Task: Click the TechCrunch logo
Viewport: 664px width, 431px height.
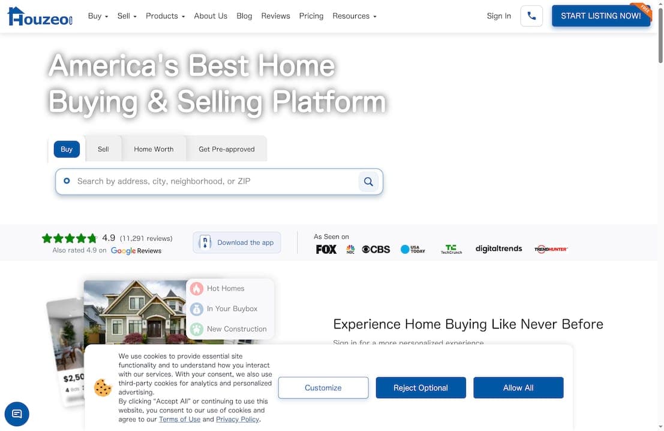Action: click(452, 249)
